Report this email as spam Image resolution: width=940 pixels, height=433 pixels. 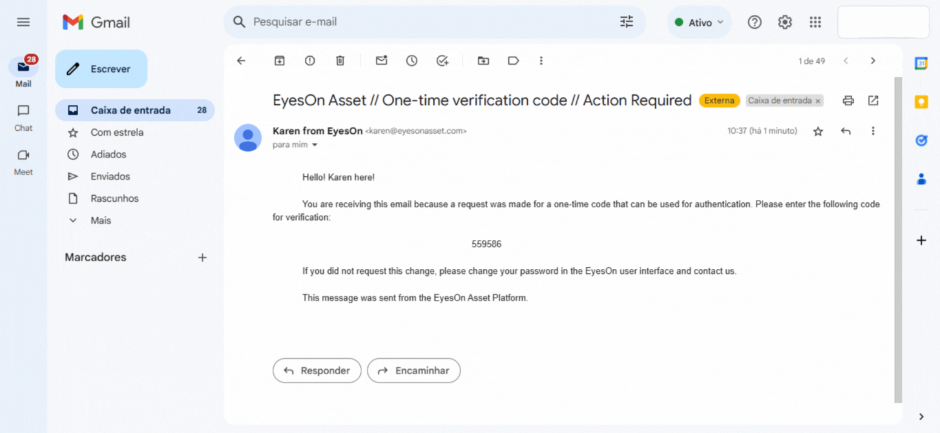tap(310, 61)
